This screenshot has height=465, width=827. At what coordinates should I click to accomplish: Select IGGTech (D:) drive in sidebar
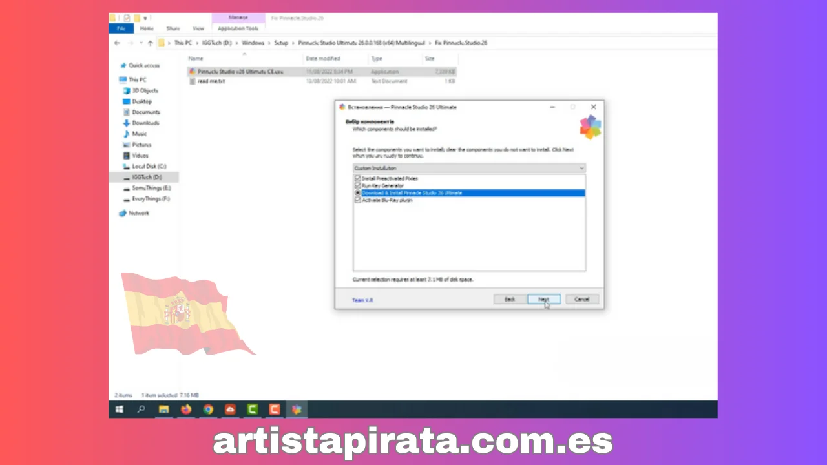tap(147, 177)
